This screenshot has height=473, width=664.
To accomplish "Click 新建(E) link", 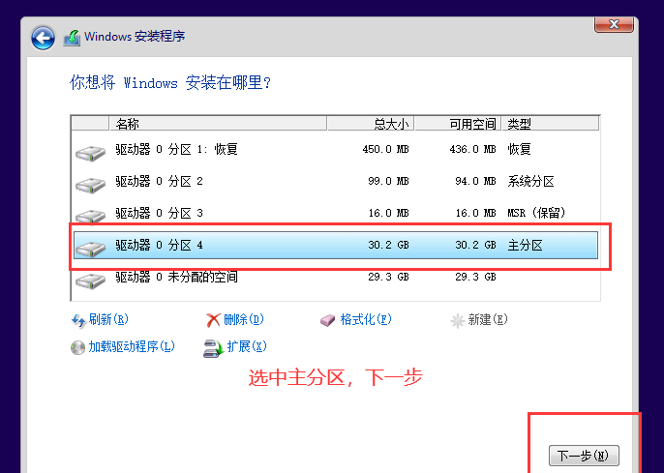I will tap(488, 319).
